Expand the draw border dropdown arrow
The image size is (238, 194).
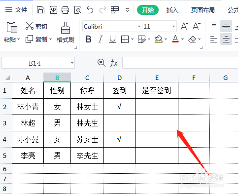(x=149, y=39)
